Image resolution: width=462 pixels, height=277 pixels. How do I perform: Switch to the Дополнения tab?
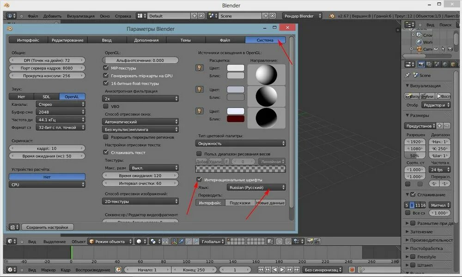pos(146,40)
